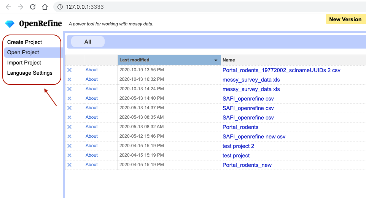Open About for test project 2

click(91, 146)
